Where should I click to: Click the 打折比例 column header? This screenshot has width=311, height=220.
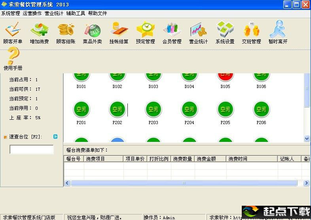click(159, 159)
